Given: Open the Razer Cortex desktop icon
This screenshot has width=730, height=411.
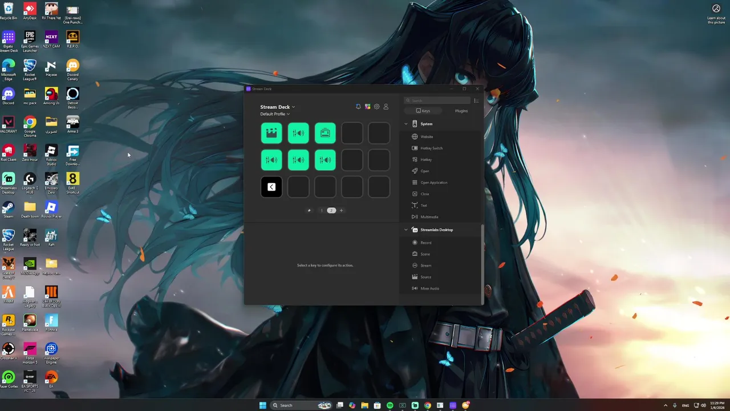Looking at the screenshot, I should click(x=9, y=380).
